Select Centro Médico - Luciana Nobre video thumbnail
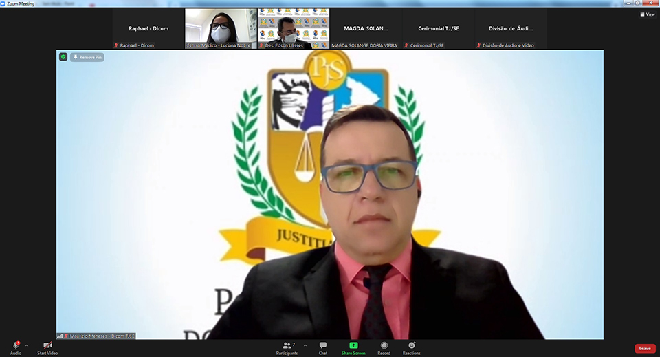 coord(221,29)
